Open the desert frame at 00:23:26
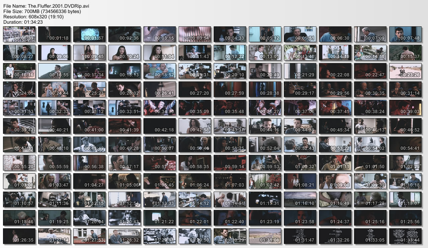This screenshot has height=248, width=428. click(x=405, y=71)
